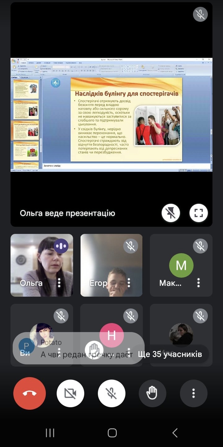
Task: Tap the photo avatar in last participant tile
Action: 181,335
